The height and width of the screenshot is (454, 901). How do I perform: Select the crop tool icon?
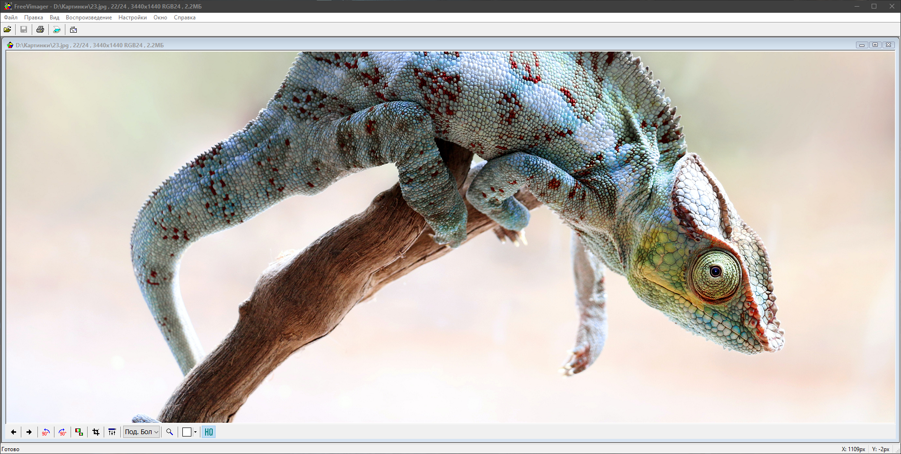[96, 432]
